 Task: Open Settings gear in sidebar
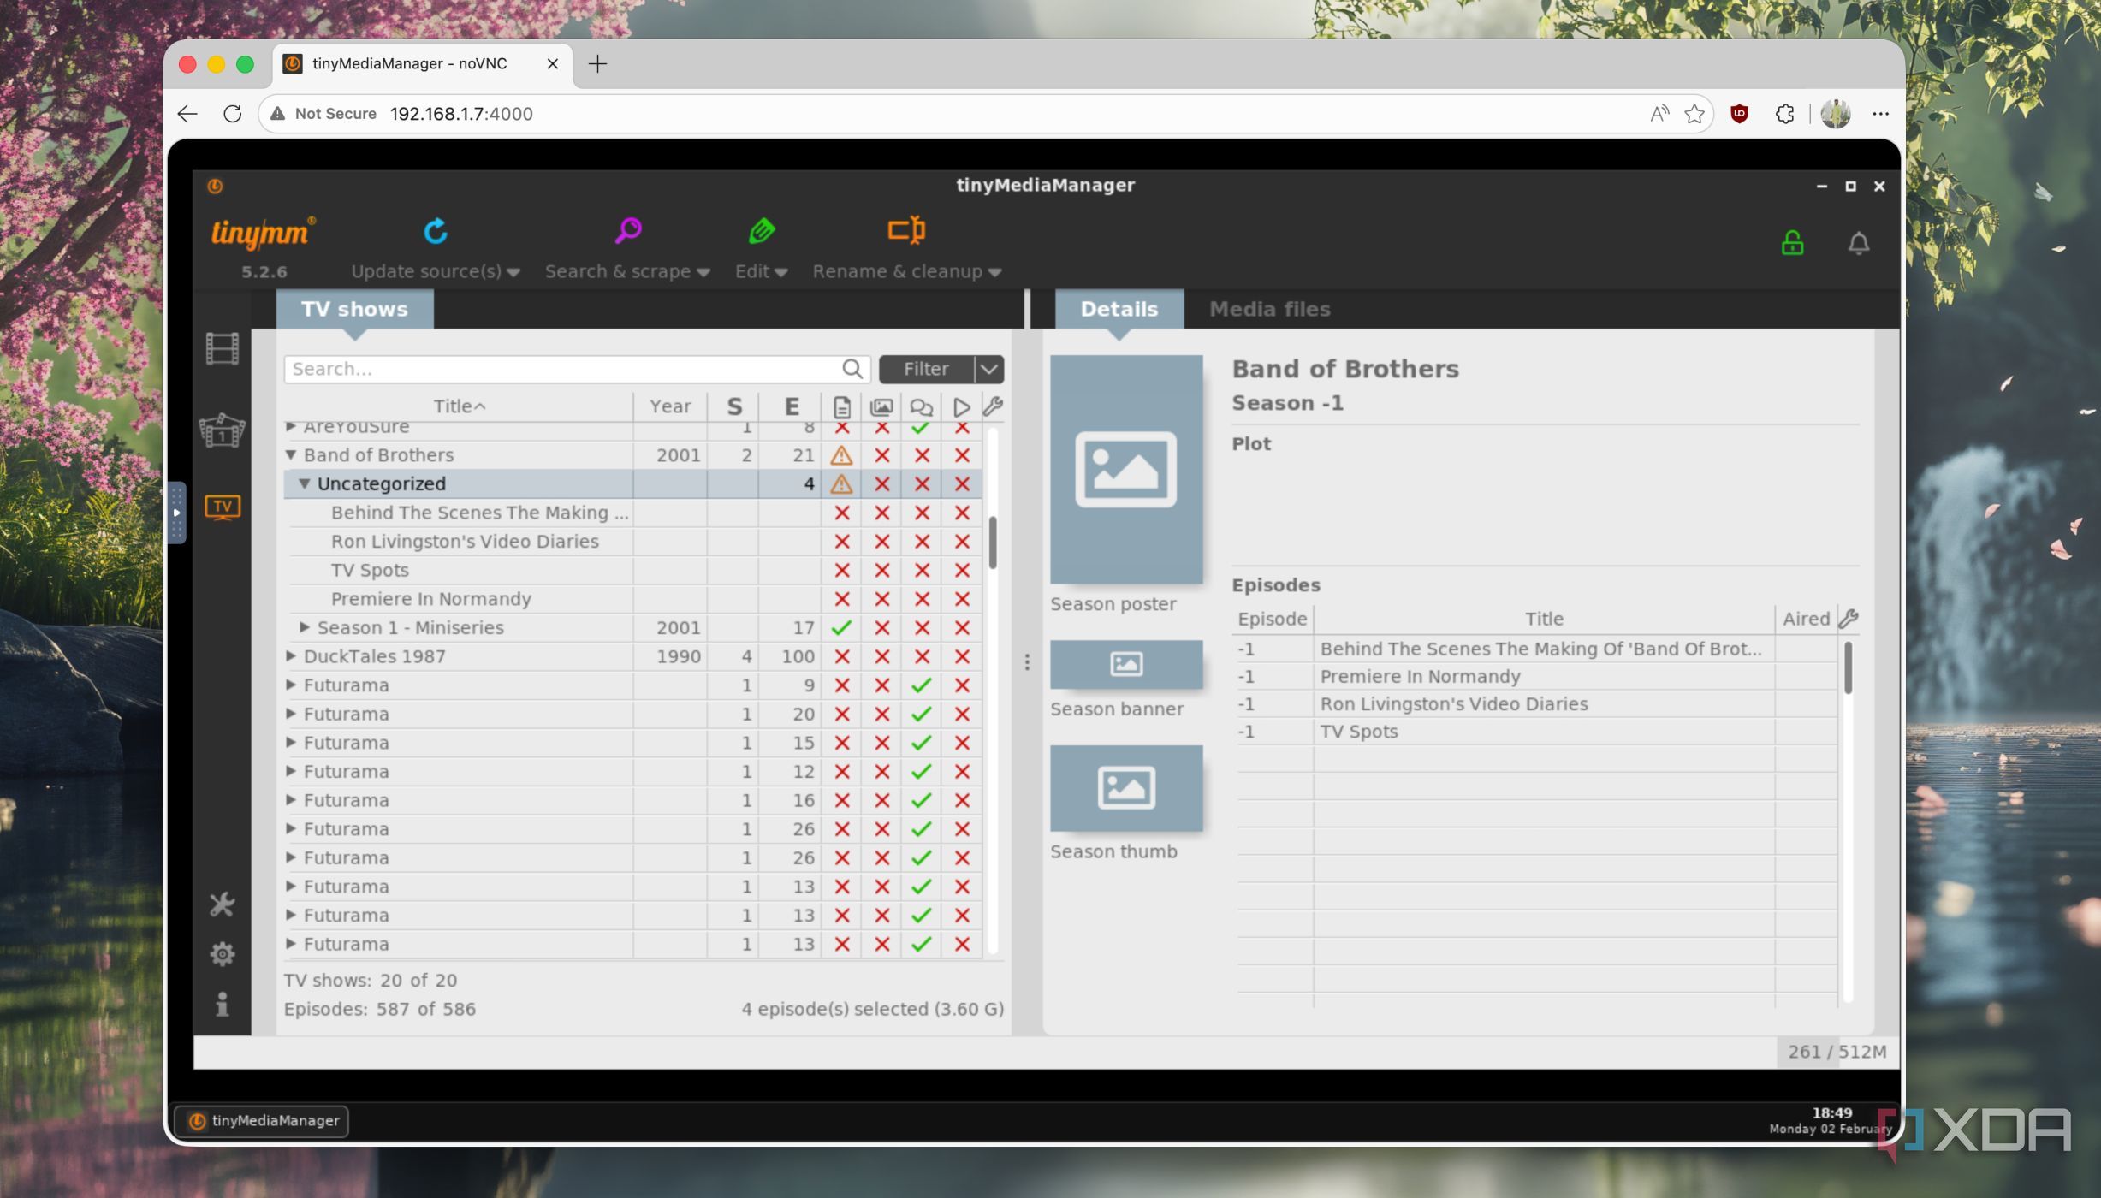pos(223,953)
